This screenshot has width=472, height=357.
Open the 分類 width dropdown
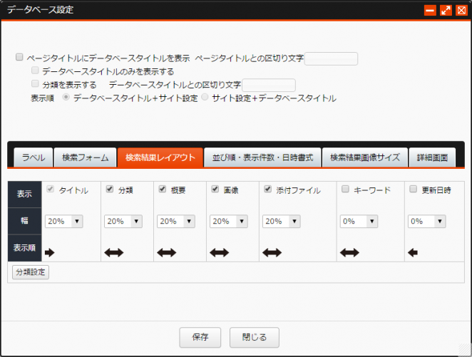point(123,222)
